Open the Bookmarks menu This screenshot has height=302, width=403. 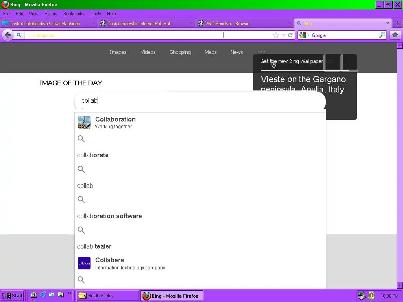74,14
